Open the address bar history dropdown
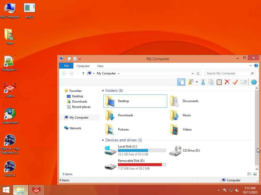 (x=192, y=73)
